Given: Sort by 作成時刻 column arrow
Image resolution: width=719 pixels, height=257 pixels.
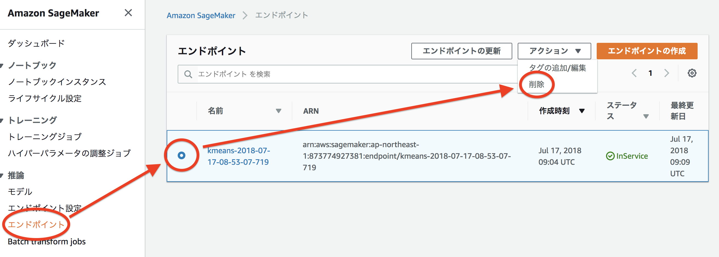Looking at the screenshot, I should tap(582, 111).
